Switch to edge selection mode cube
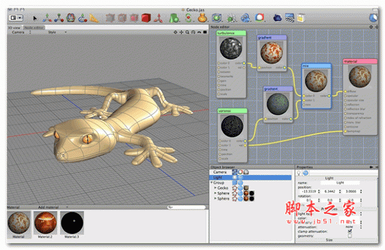 pyautogui.click(x=122, y=18)
